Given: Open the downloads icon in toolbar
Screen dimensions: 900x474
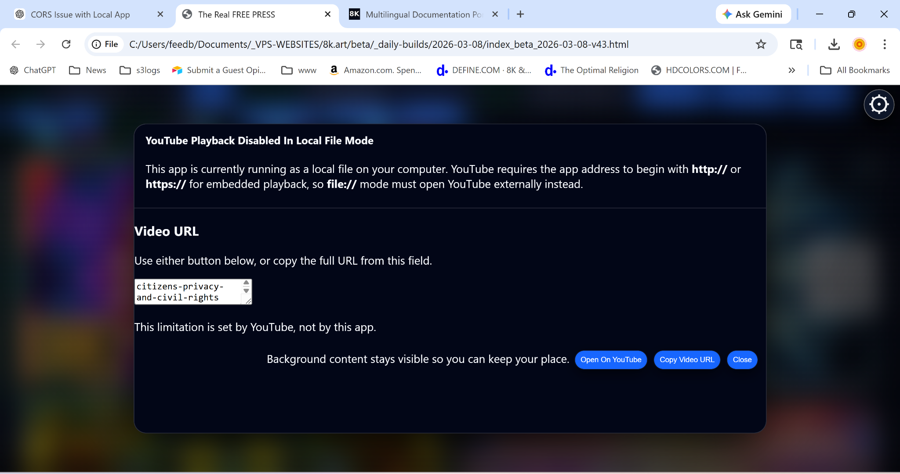Looking at the screenshot, I should point(834,44).
